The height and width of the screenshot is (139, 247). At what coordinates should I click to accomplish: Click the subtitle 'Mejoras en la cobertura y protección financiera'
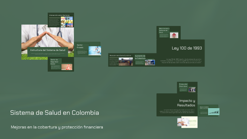pyautogui.click(x=57, y=127)
